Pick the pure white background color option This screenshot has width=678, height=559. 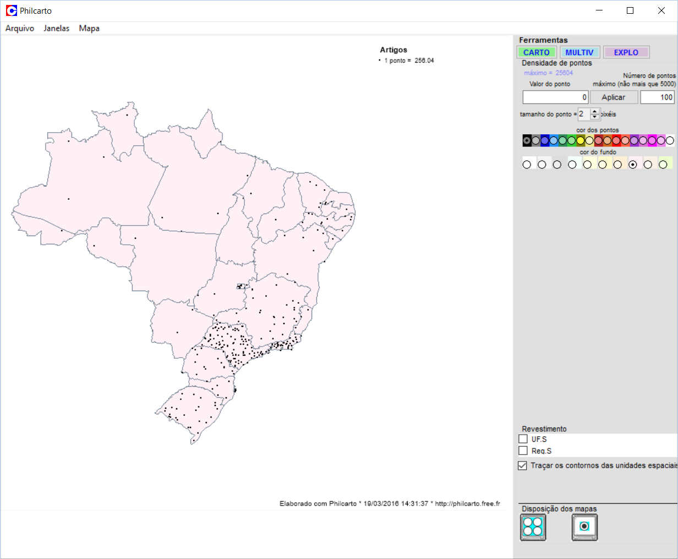pyautogui.click(x=527, y=164)
